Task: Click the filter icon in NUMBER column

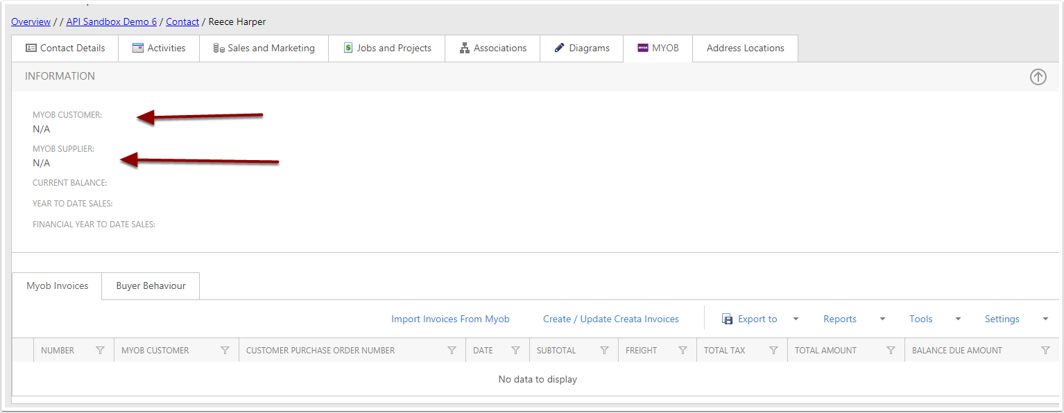Action: pyautogui.click(x=100, y=351)
